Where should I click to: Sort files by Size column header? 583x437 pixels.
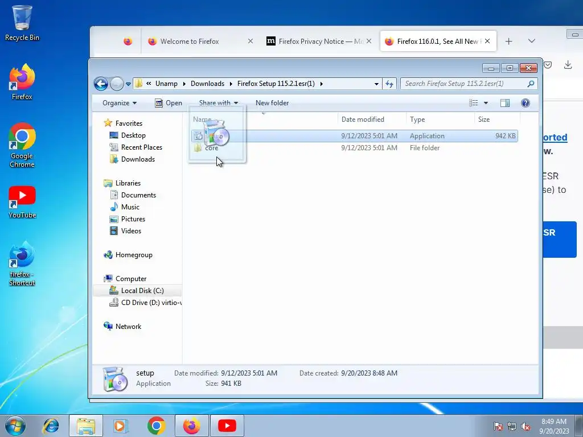tap(497, 119)
